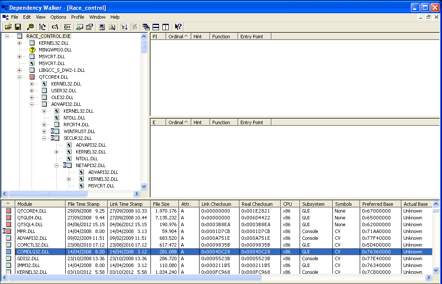The height and width of the screenshot is (284, 442).
Task: Click the module list scroll right arrow
Action: (x=428, y=278)
